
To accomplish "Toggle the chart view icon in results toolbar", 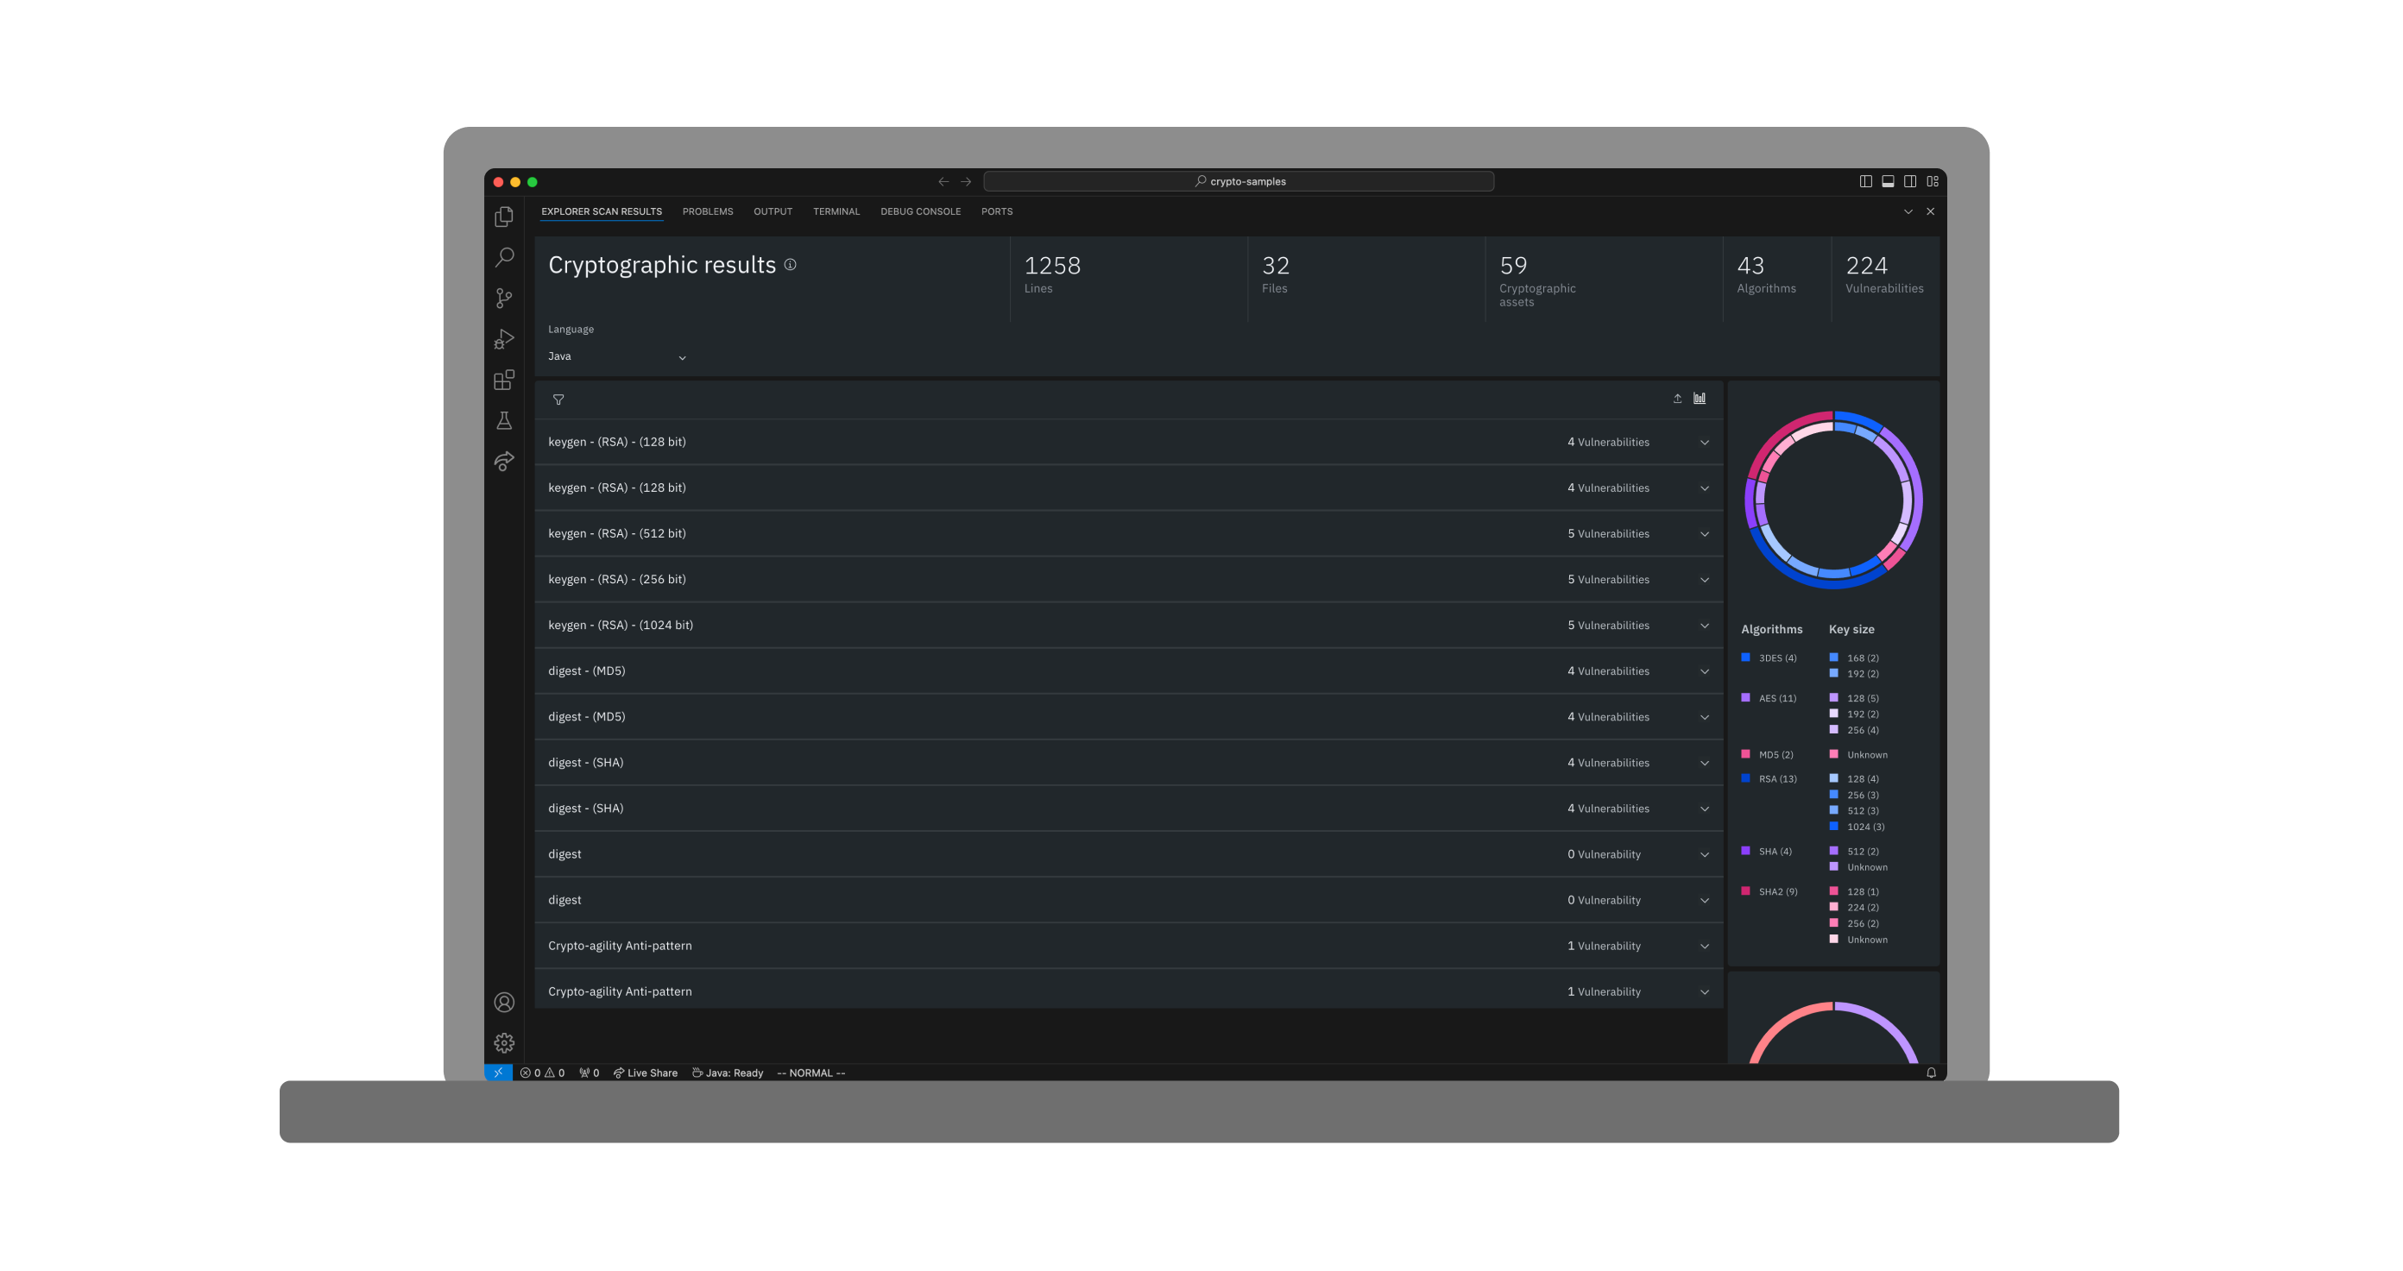I will (x=1700, y=398).
